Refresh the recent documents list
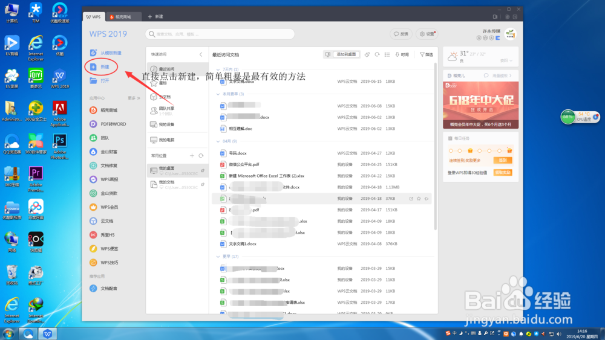Screen dimensions: 605x340 (x=377, y=55)
